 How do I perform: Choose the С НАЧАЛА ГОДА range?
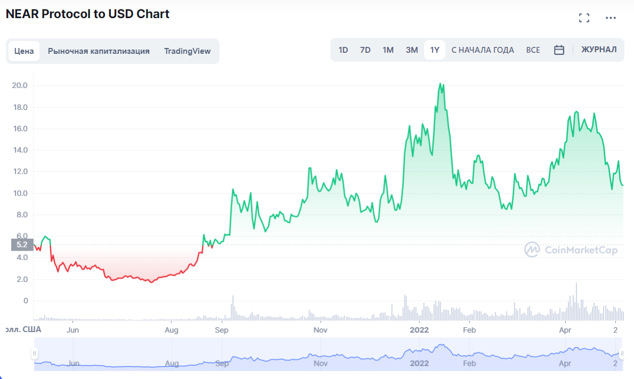pos(482,50)
